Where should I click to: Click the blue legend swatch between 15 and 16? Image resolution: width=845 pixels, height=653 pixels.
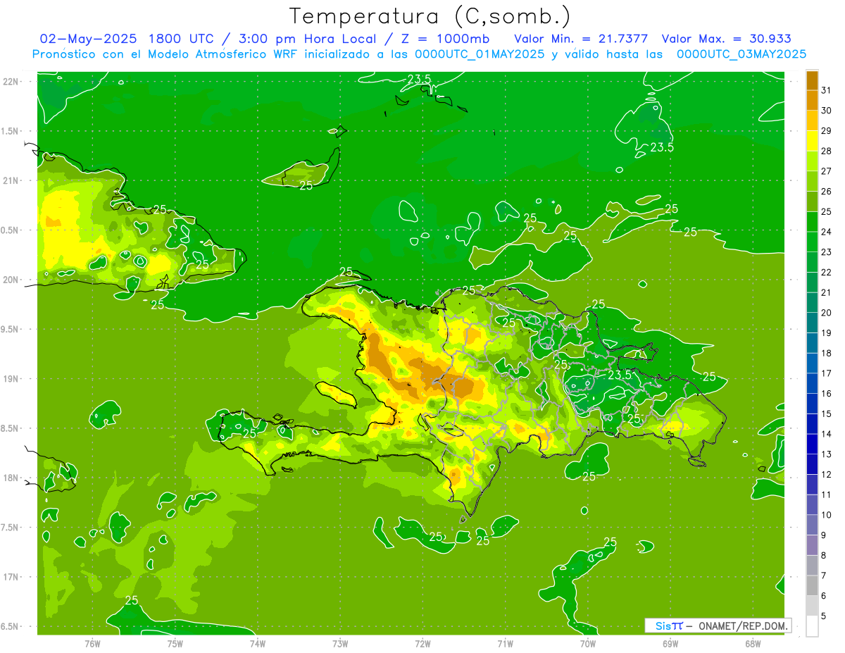coord(812,404)
